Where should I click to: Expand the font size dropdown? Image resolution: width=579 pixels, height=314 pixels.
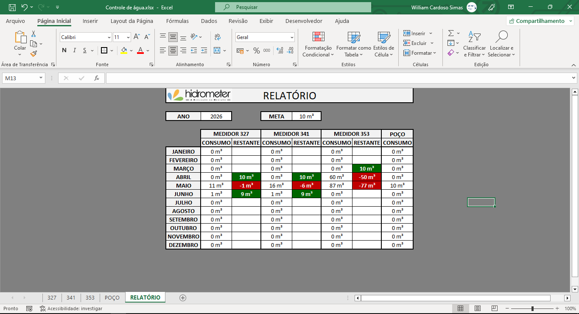click(129, 37)
